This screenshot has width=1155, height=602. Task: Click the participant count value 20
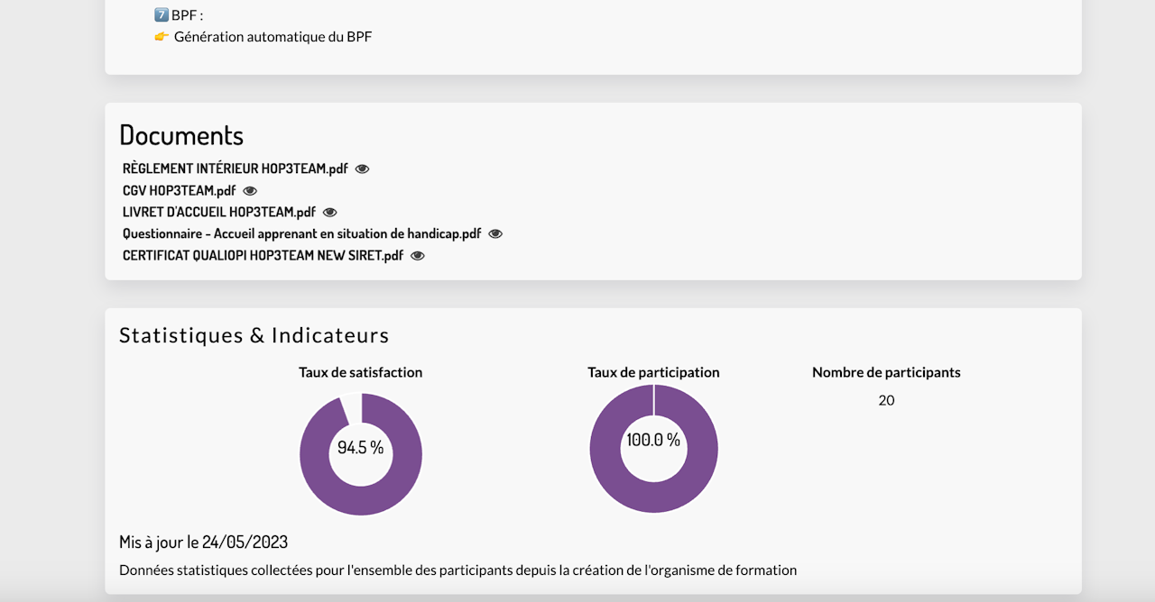(x=886, y=400)
